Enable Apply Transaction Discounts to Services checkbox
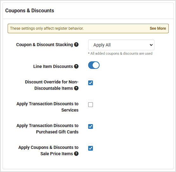Screen dimensions: 176x172 click(90, 105)
